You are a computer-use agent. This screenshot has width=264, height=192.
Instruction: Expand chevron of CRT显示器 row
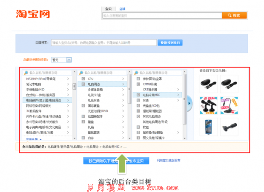point(178,90)
